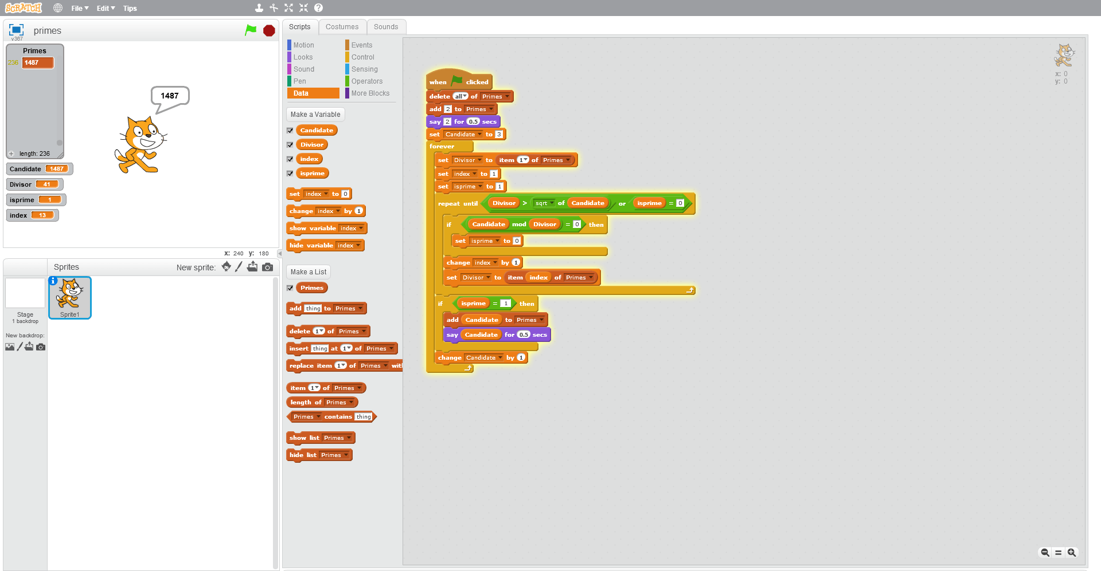Select the scissors delete tool
1101x571 pixels.
click(x=274, y=8)
